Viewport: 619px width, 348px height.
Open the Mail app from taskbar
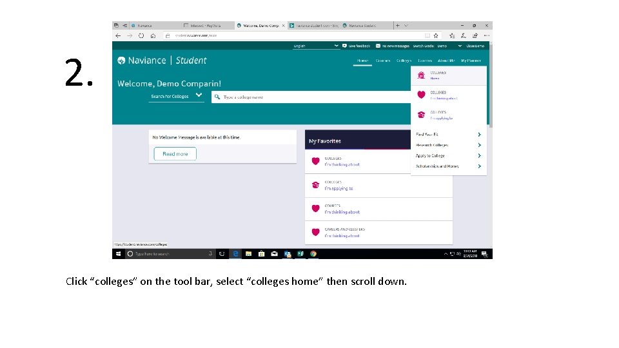(275, 254)
